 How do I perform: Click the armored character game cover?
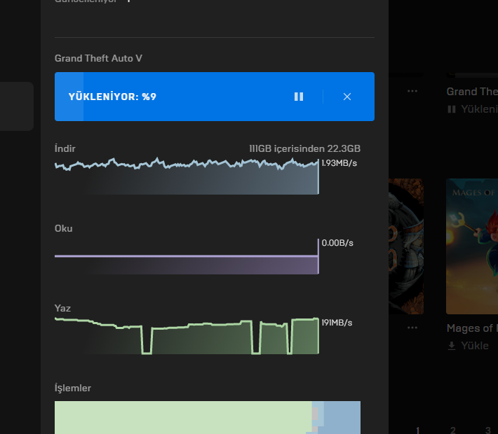pyautogui.click(x=407, y=245)
